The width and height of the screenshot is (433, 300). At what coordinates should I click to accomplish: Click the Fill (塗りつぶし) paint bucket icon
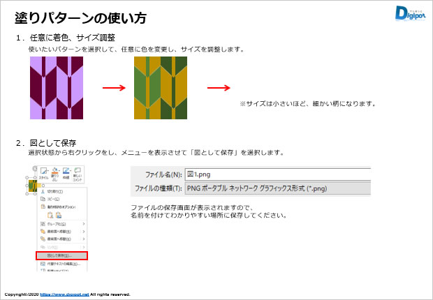[55, 172]
